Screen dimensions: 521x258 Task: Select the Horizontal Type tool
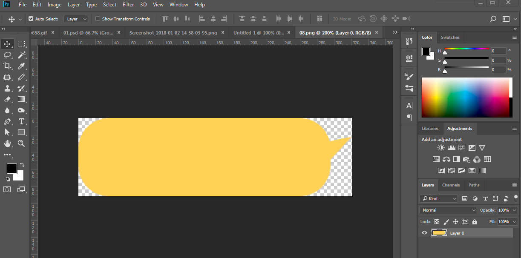tap(21, 121)
